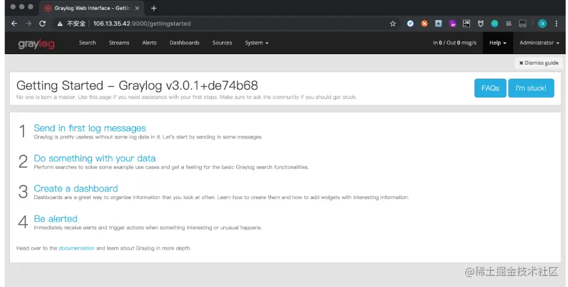
Task: Click the not-secure warning triangle icon
Action: [59, 24]
